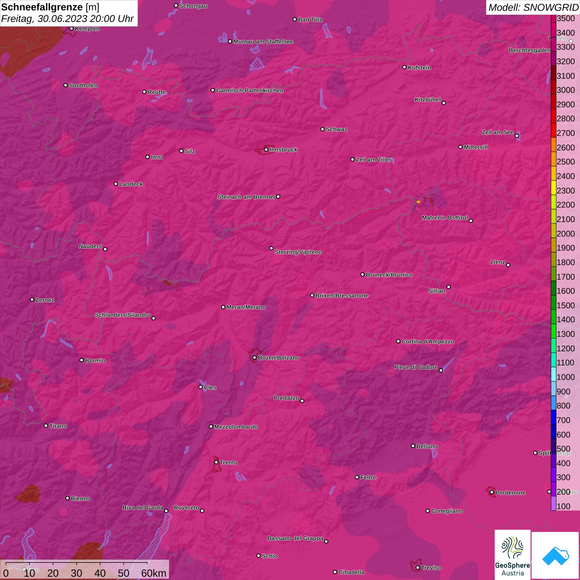Click the 'Meran/Merano' map label
This screenshot has height=580, width=580.
pos(246,307)
